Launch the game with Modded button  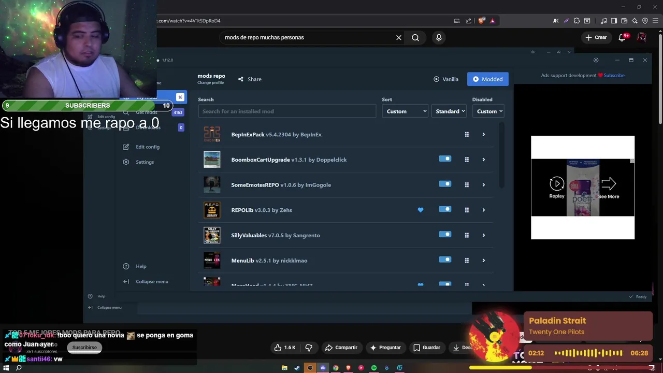tap(488, 79)
